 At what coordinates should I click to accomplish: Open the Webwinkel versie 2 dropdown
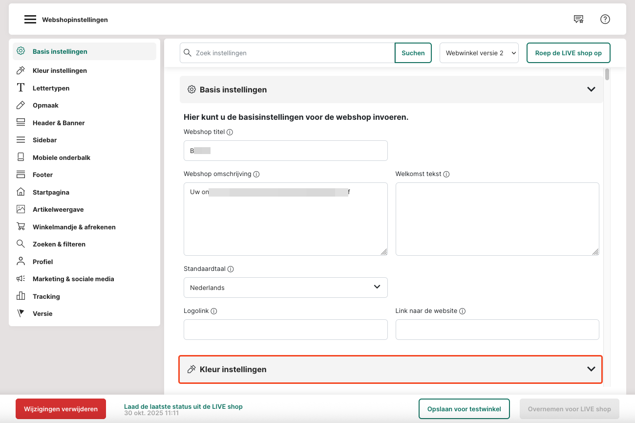(479, 53)
